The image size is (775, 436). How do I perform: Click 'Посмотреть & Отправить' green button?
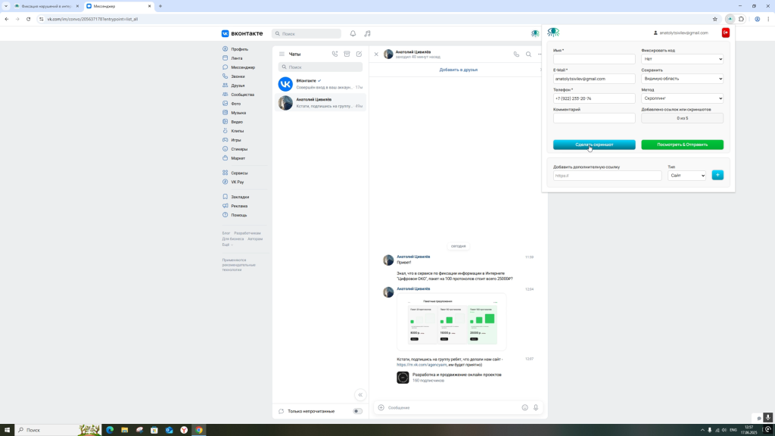[x=682, y=145]
